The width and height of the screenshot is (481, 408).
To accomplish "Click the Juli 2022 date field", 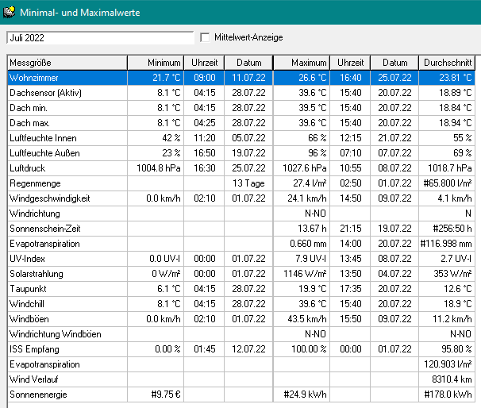I will tap(99, 37).
